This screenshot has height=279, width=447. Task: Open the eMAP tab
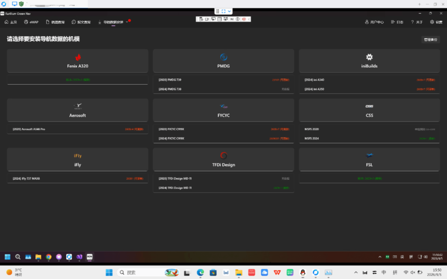[31, 22]
